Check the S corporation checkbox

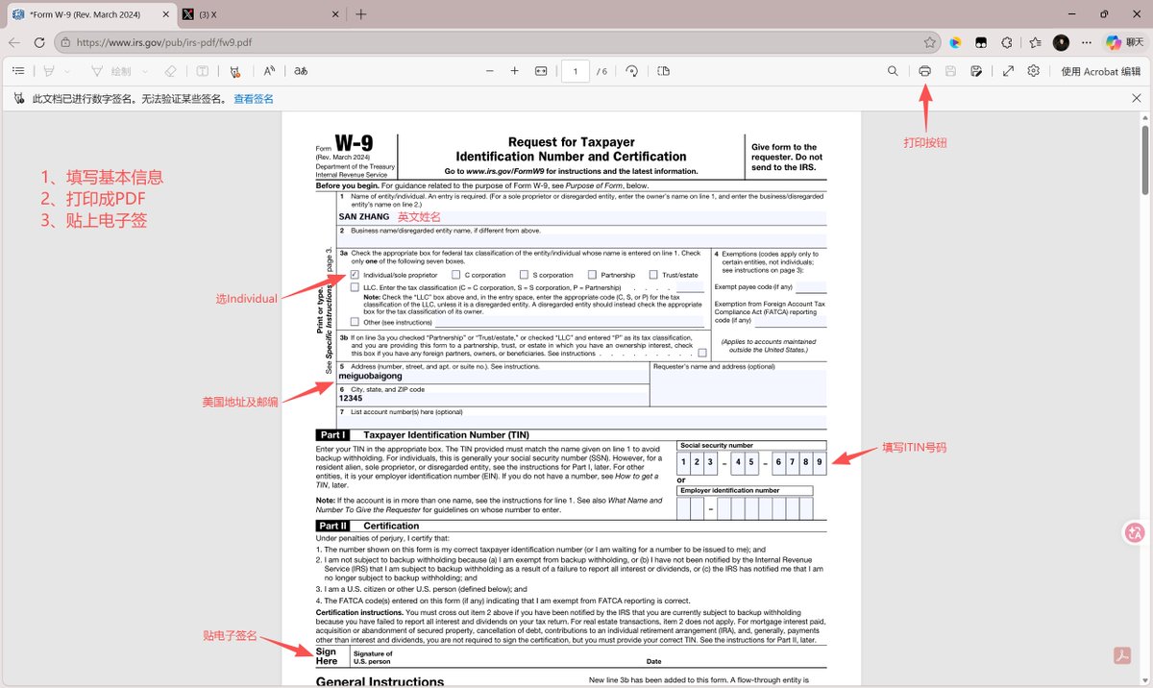(524, 275)
